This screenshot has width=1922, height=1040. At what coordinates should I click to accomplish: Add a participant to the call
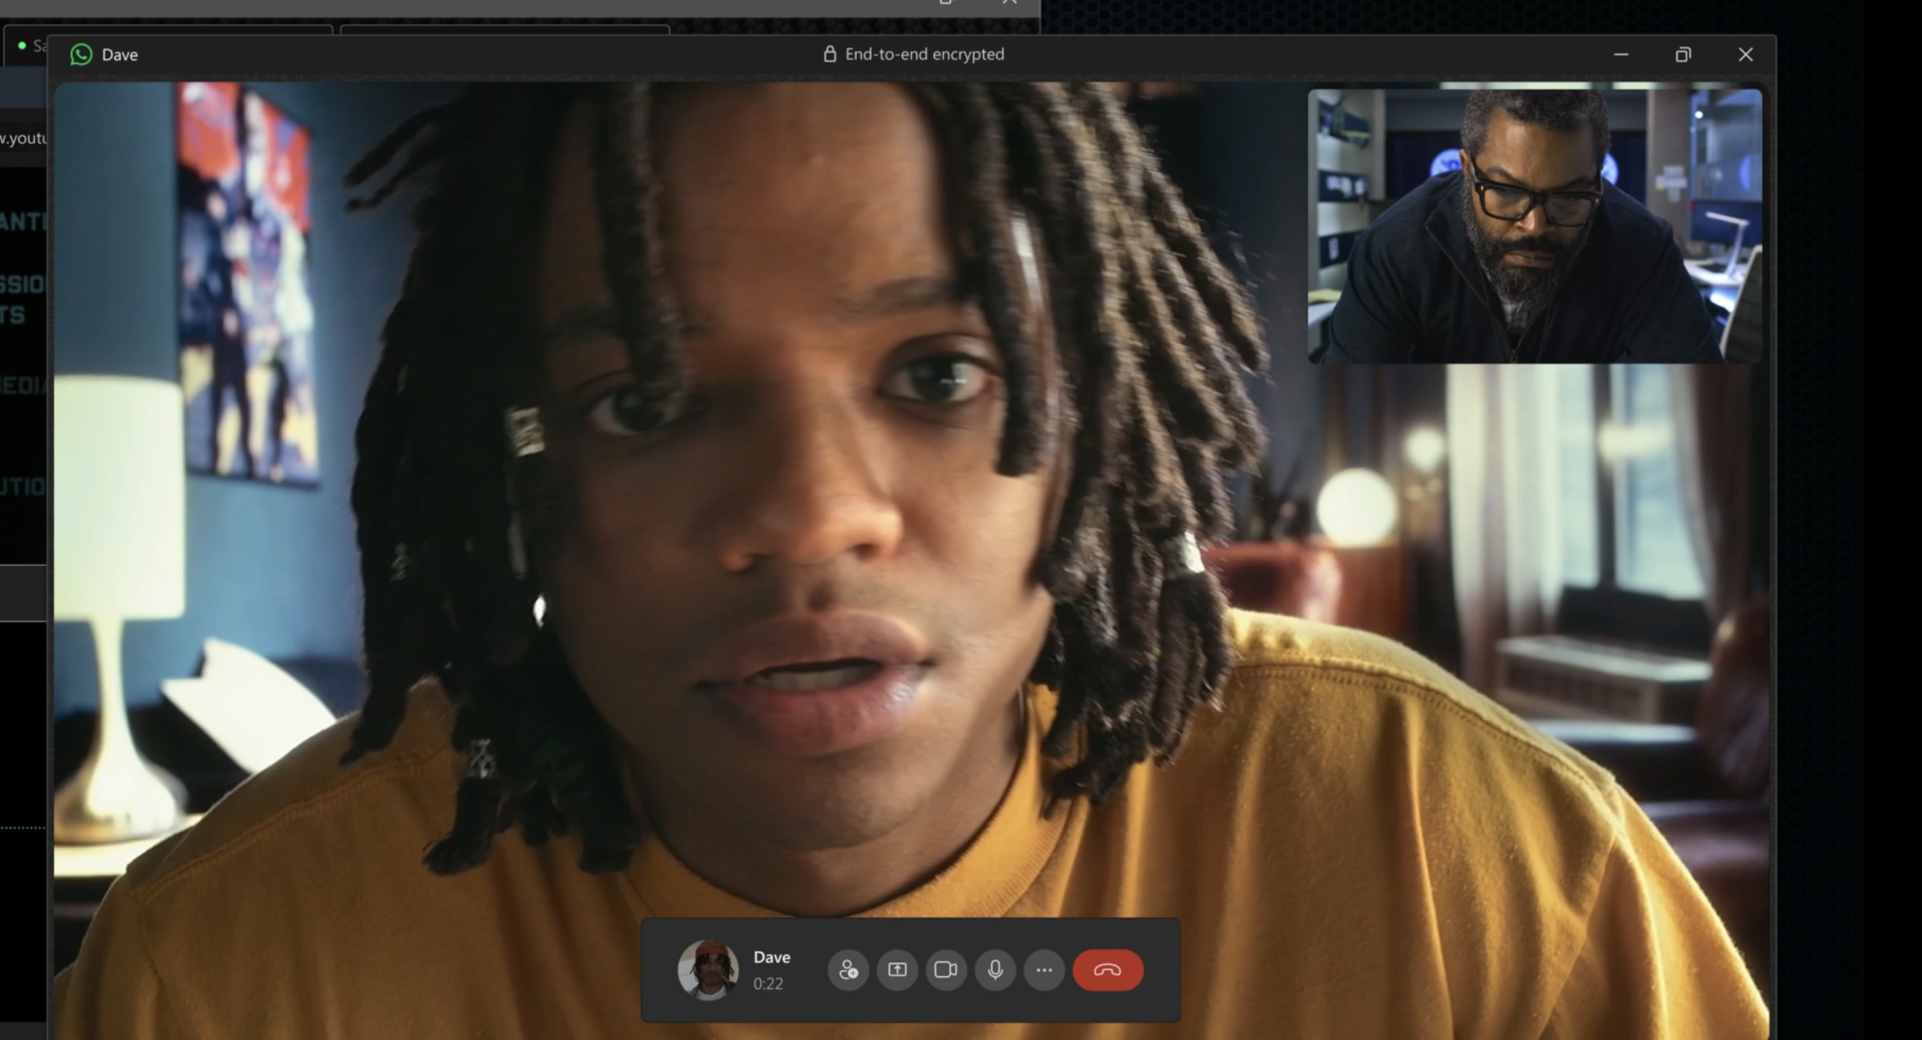tap(848, 970)
